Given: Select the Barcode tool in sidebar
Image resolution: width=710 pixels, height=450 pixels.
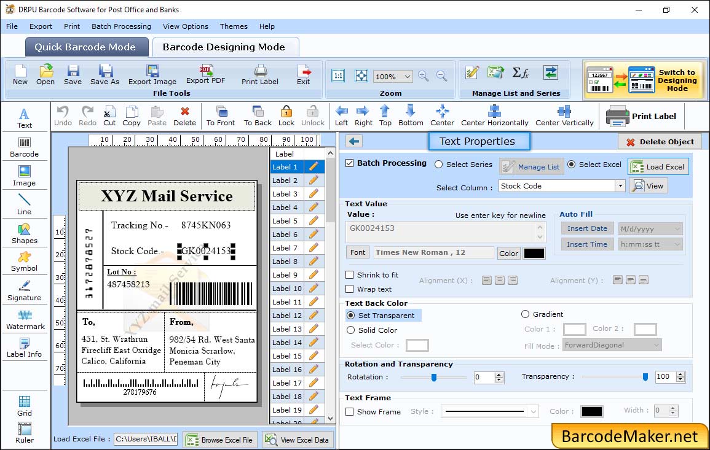Looking at the screenshot, I should click(x=25, y=147).
